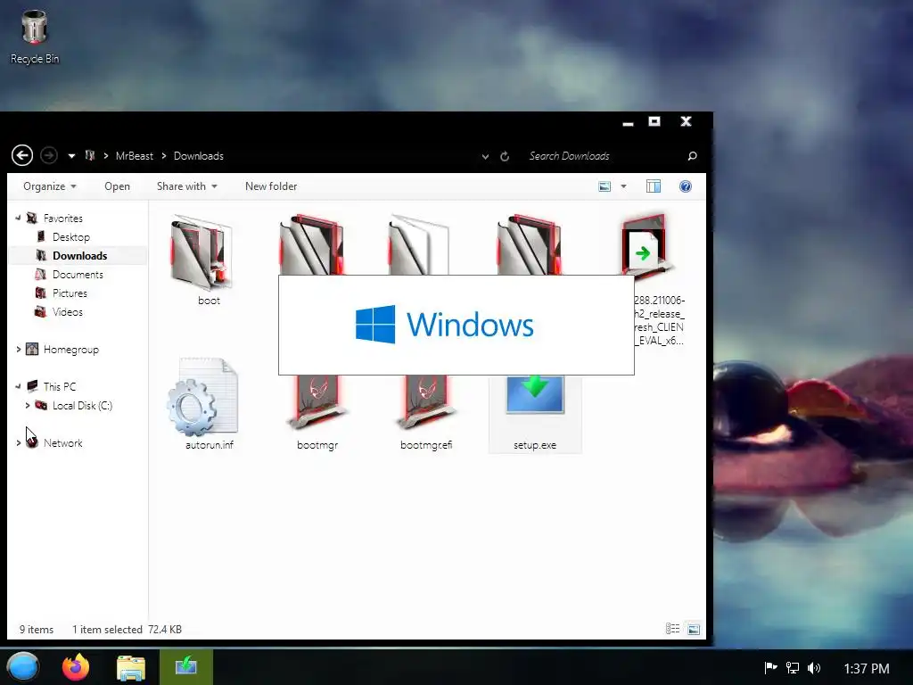Open the view options dropdown arrow

coord(623,186)
